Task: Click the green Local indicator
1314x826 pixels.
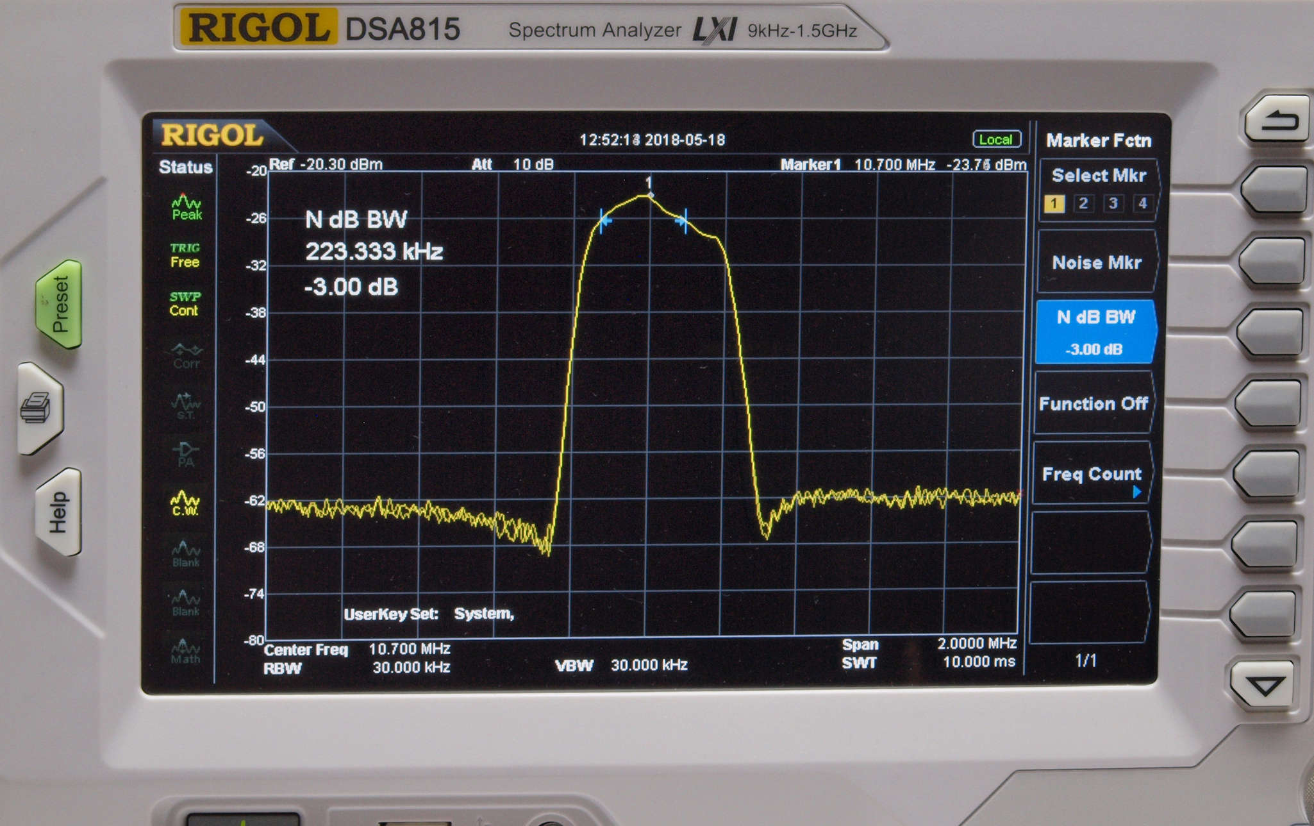Action: click(x=995, y=140)
